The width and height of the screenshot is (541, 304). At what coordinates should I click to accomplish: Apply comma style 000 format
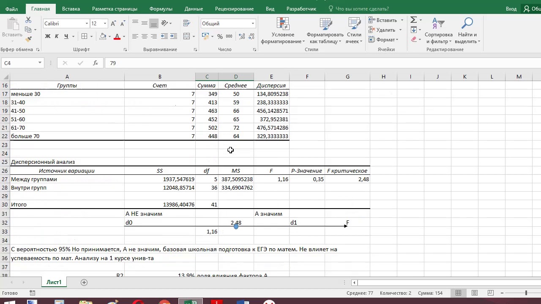230,36
